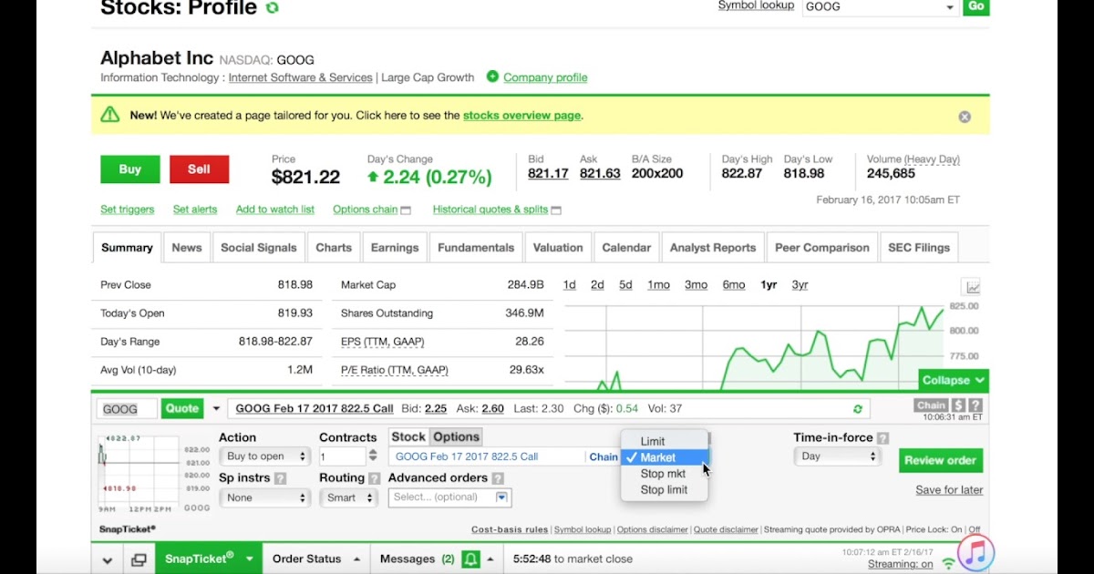Click the green plus icon before Company profile
Screen dimensions: 1094x574
click(x=492, y=77)
